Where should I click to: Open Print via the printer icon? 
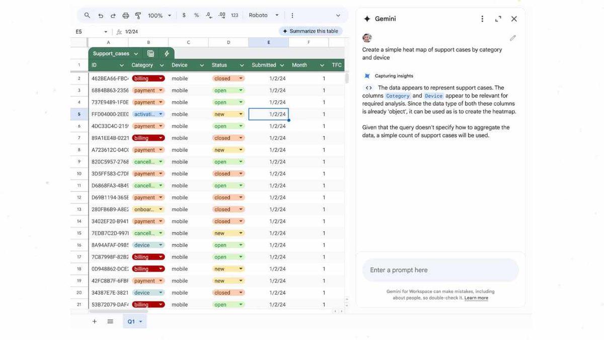[125, 15]
